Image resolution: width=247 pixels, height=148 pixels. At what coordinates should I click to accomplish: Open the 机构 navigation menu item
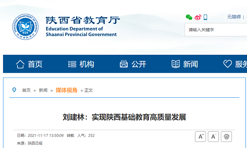pyautogui.click(x=87, y=64)
